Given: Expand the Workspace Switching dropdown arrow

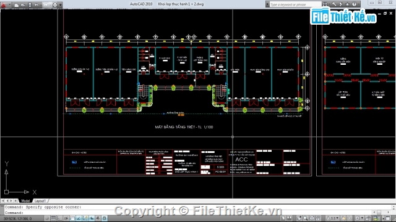Looking at the screenshot, I should 362,218.
